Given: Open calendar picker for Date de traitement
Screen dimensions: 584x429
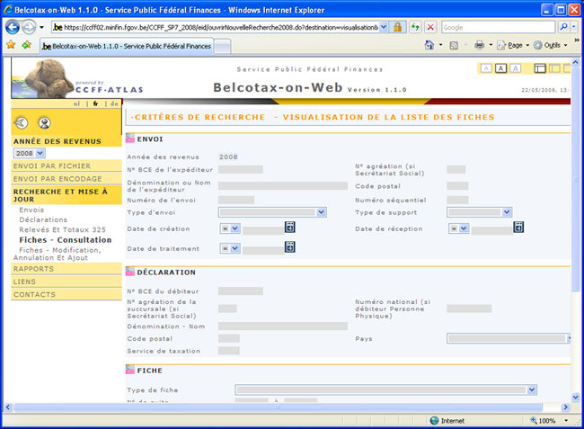Looking at the screenshot, I should point(290,247).
